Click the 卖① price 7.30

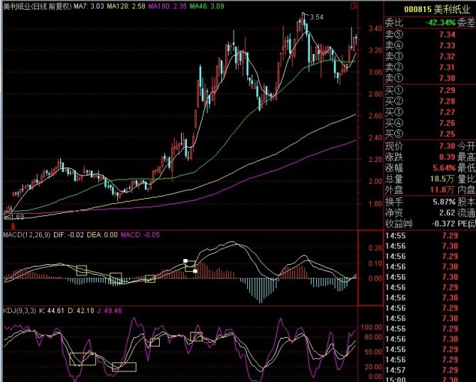click(447, 78)
